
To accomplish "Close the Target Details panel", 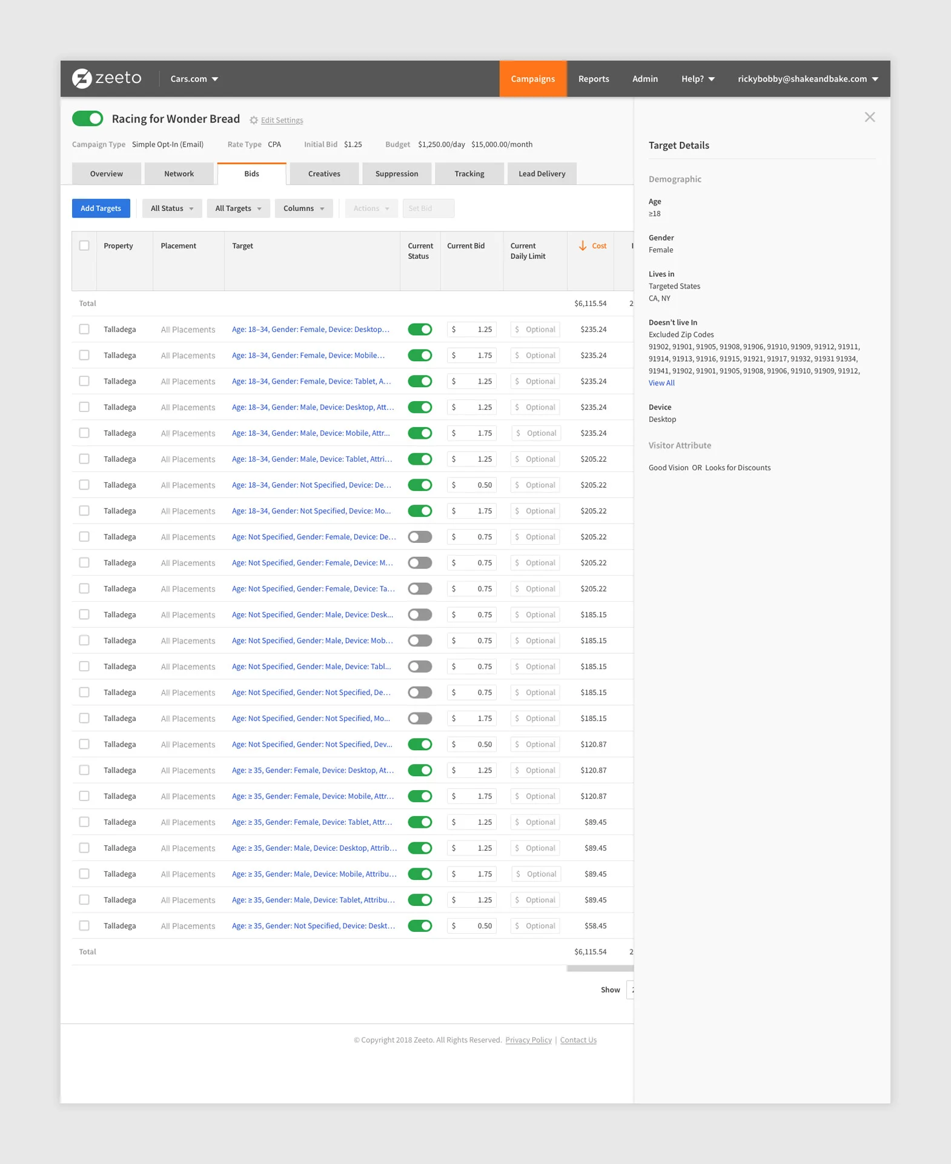I will point(870,117).
